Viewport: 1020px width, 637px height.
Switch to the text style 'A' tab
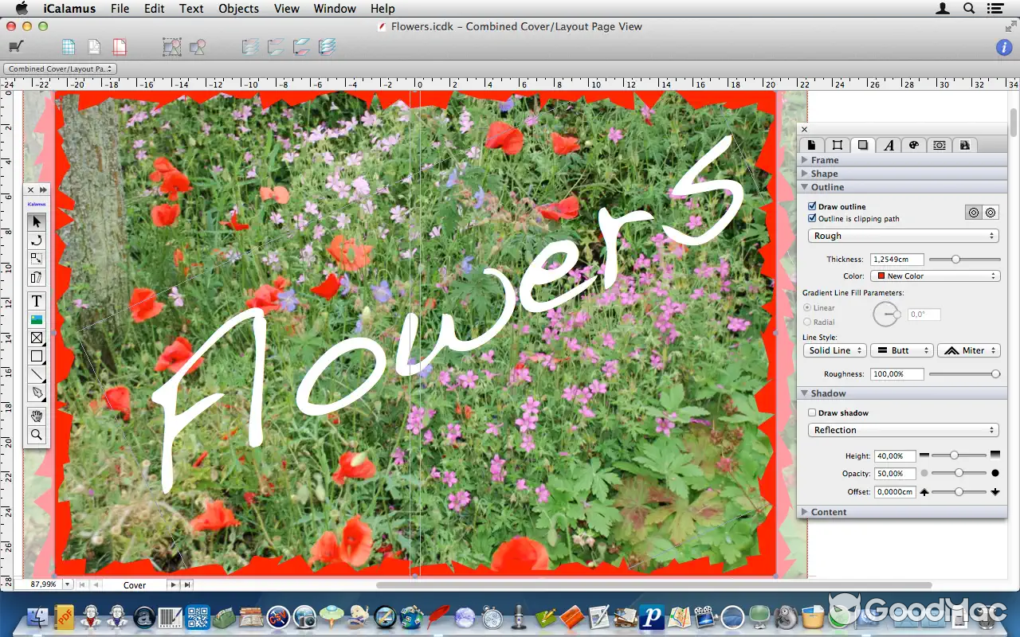888,145
